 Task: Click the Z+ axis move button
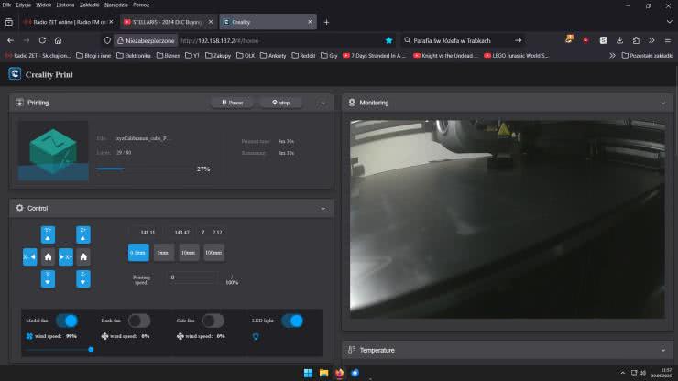[x=83, y=234]
